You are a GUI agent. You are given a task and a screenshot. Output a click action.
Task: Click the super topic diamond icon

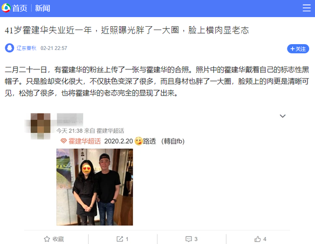pos(63,141)
